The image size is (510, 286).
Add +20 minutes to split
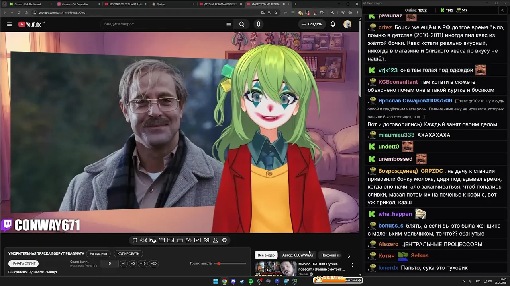pos(153,263)
